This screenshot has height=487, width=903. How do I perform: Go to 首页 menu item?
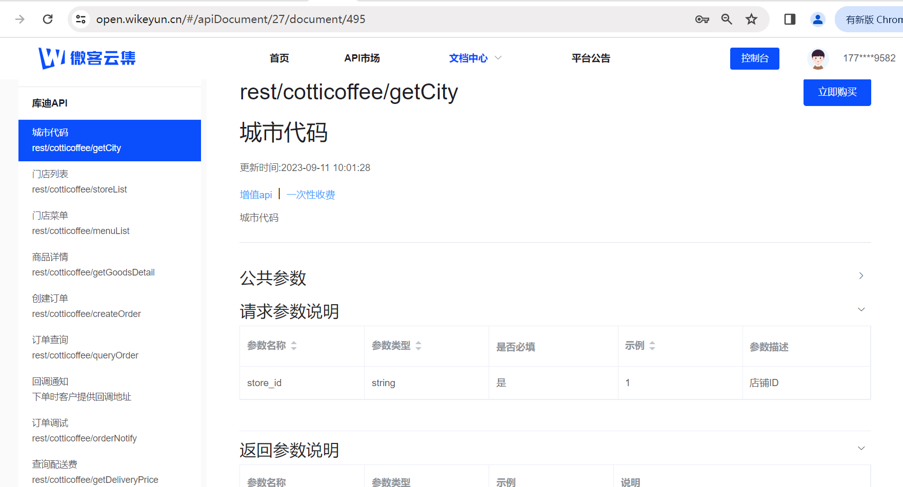pos(279,58)
